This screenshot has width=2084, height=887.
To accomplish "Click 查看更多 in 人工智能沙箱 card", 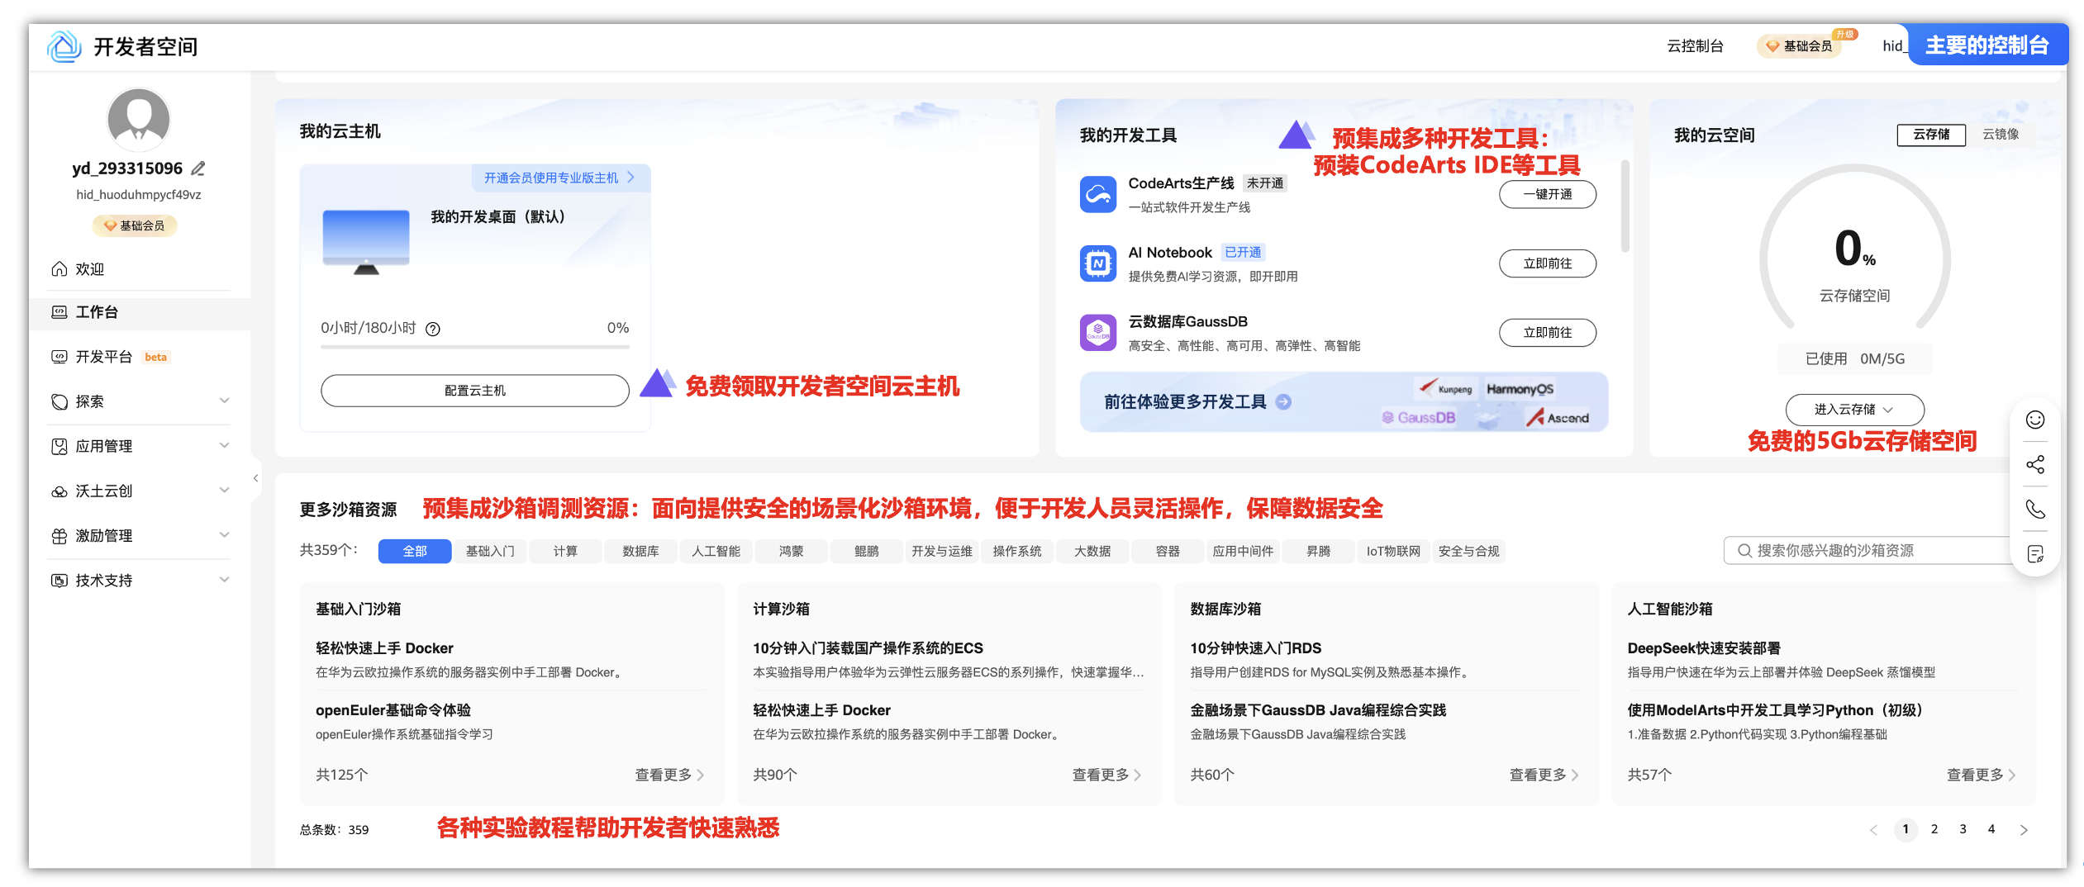I will (x=1981, y=775).
